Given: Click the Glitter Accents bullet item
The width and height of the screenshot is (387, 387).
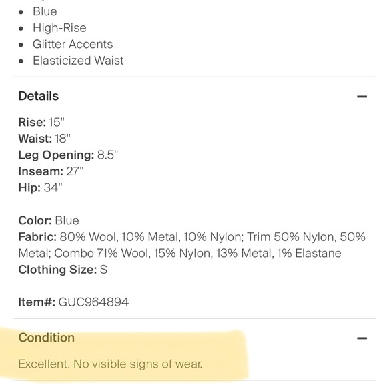Looking at the screenshot, I should click(73, 44).
